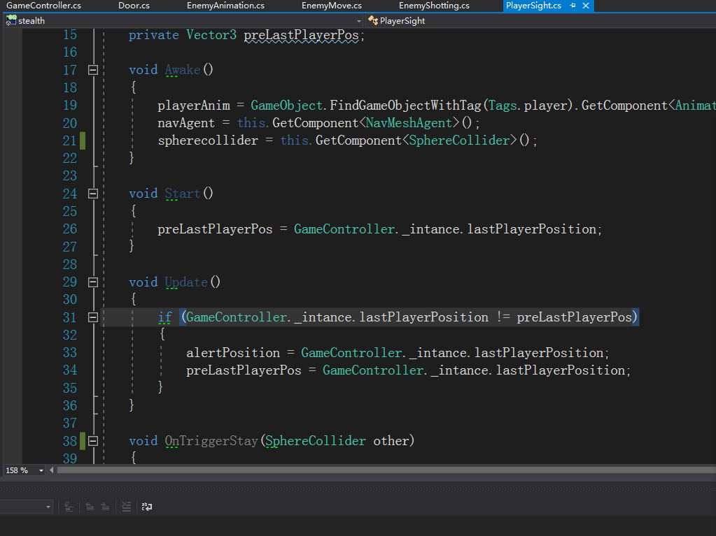Viewport: 716px width, 536px height.
Task: Click the Tags identifier on line 19
Action: (x=503, y=106)
